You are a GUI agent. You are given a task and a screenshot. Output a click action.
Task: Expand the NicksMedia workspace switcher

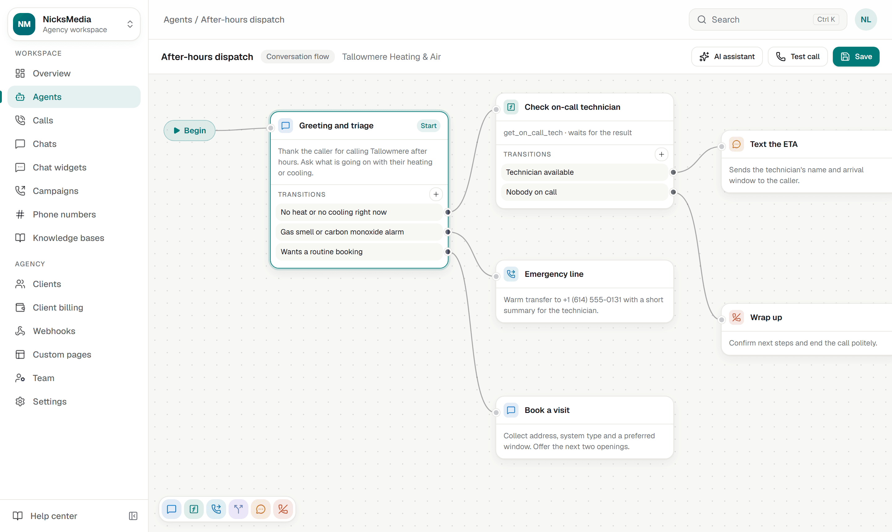(74, 24)
